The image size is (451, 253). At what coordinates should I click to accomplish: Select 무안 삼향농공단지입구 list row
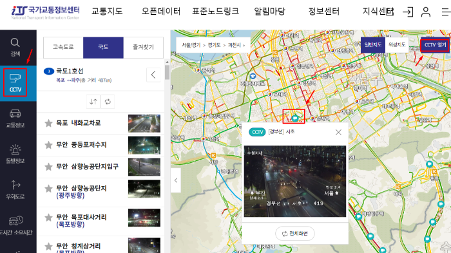101,167
